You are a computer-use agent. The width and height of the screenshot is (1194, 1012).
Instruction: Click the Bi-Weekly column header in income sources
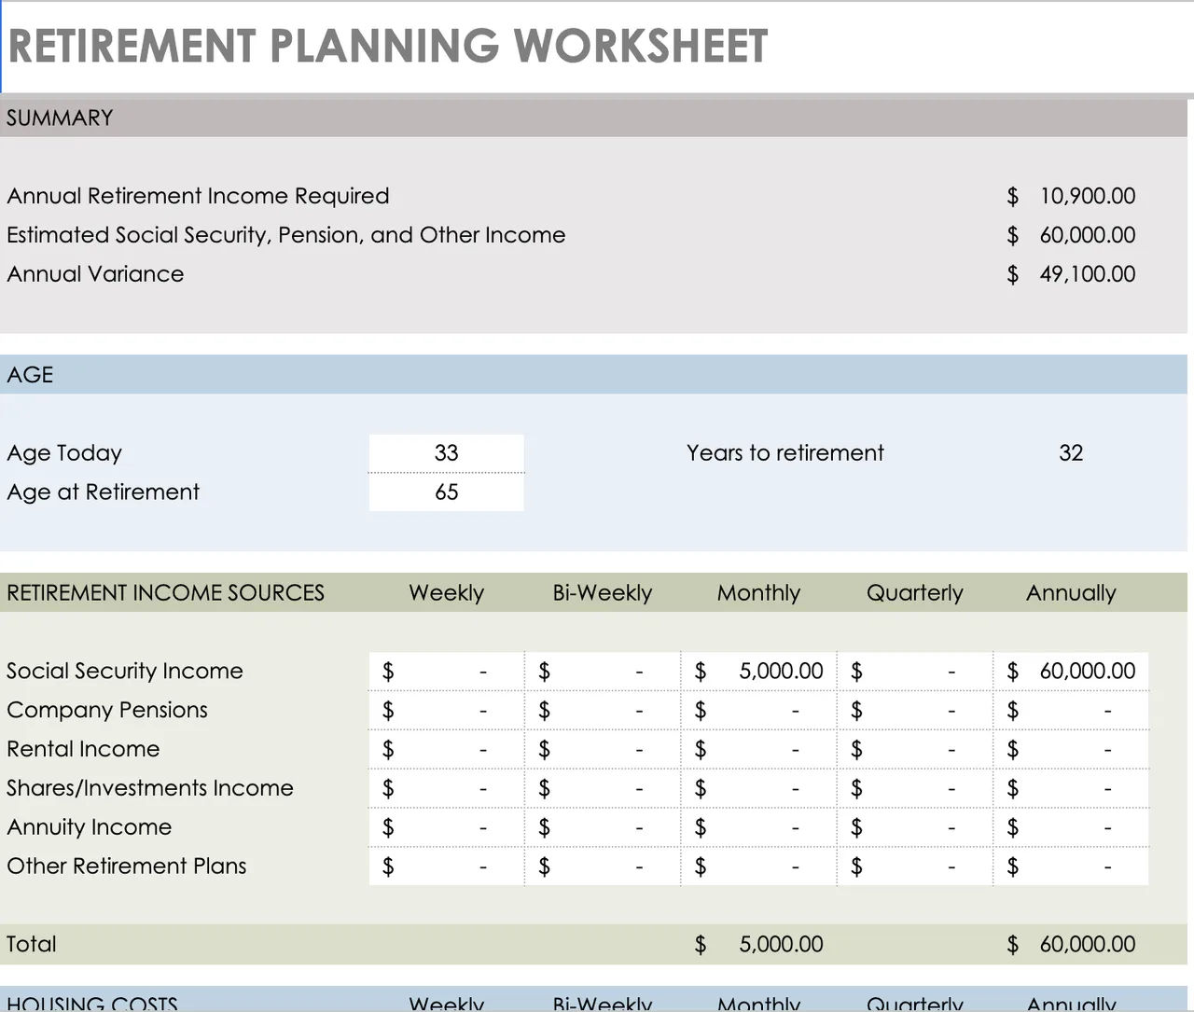coord(603,593)
